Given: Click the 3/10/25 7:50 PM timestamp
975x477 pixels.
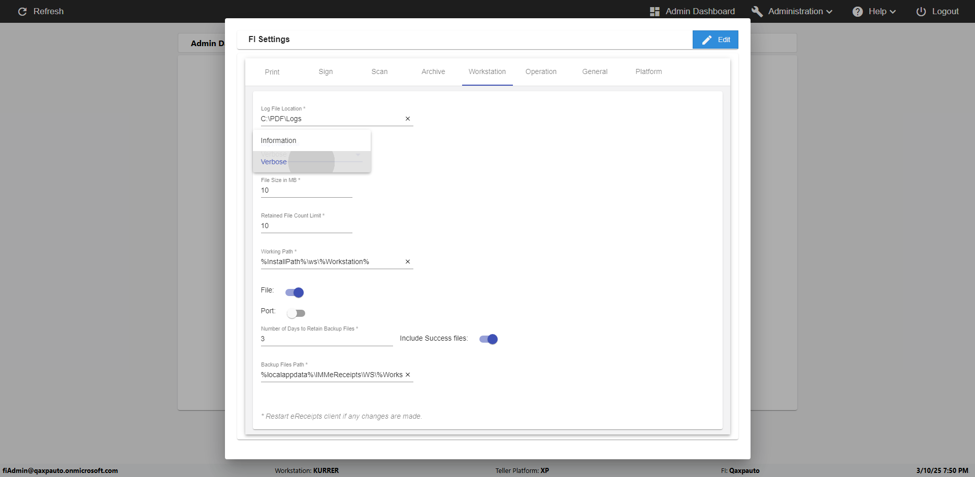Looking at the screenshot, I should click(x=942, y=470).
